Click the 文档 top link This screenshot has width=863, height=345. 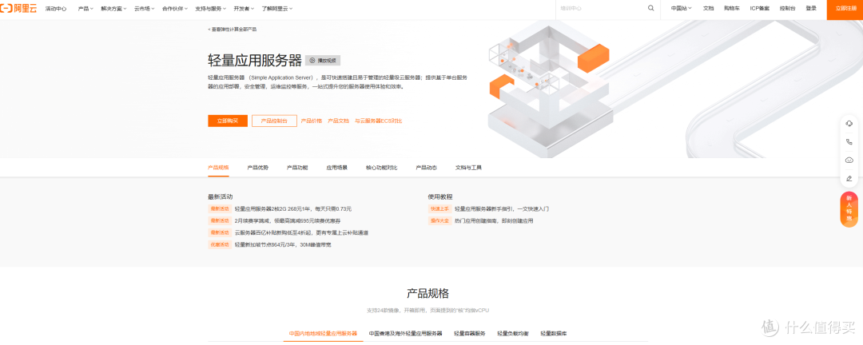708,8
